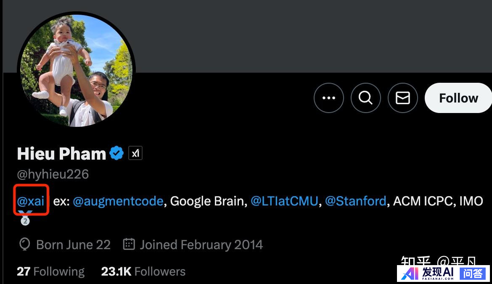Open the envelope message icon
This screenshot has width=492, height=284.
(x=402, y=98)
